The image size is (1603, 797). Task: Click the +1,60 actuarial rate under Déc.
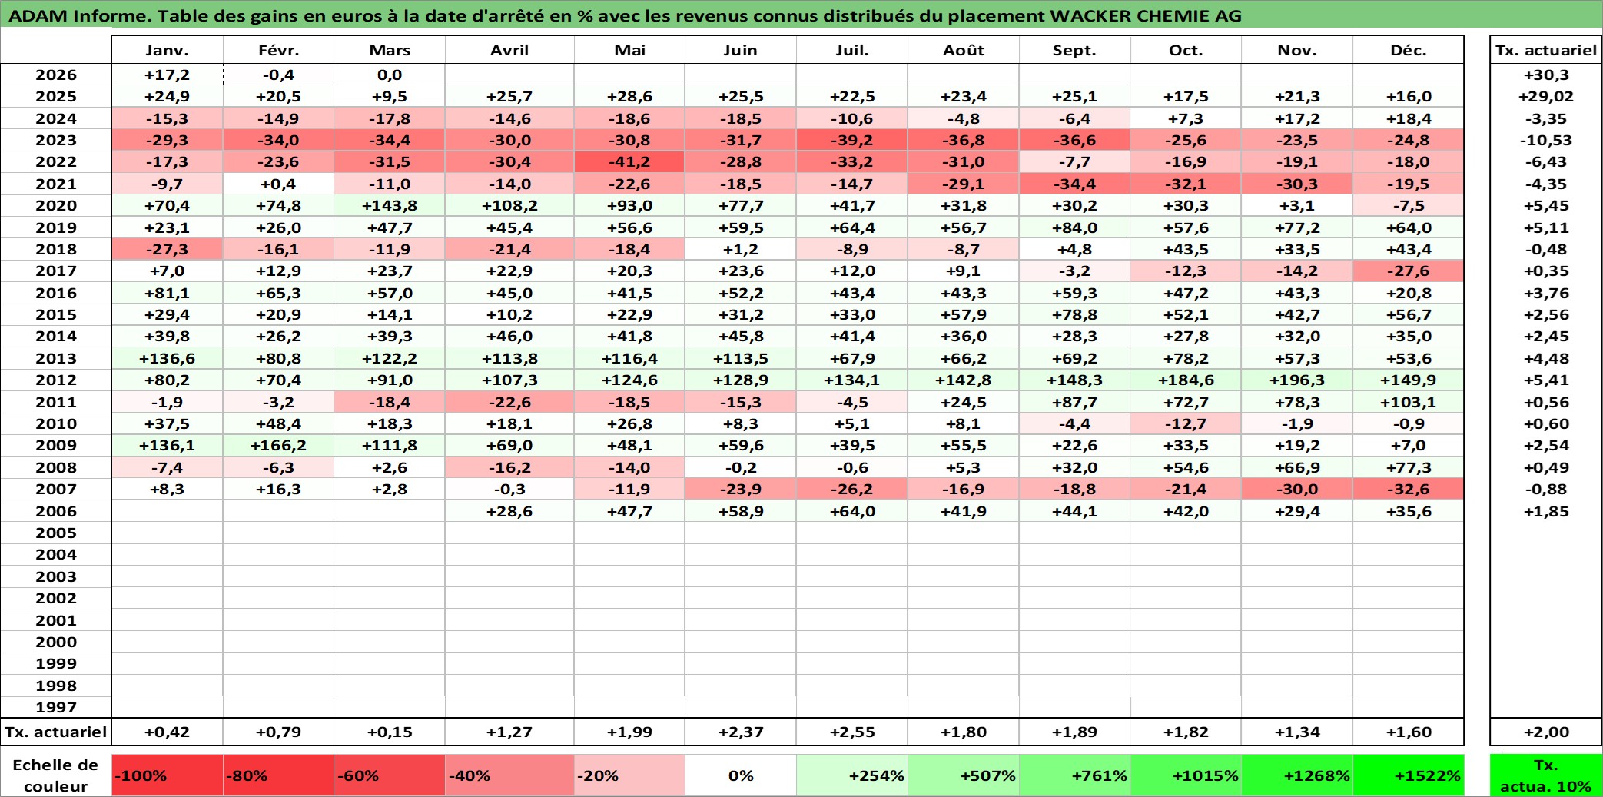[x=1409, y=732]
